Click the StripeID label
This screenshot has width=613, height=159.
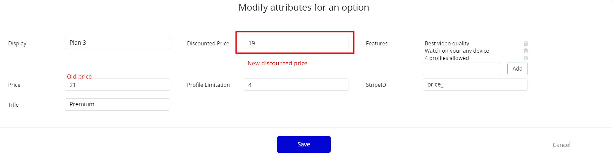click(376, 85)
